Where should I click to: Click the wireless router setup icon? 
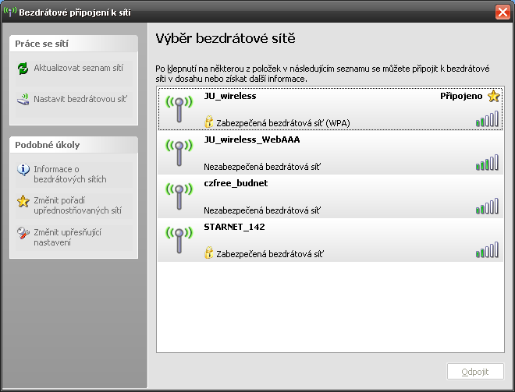pyautogui.click(x=23, y=100)
